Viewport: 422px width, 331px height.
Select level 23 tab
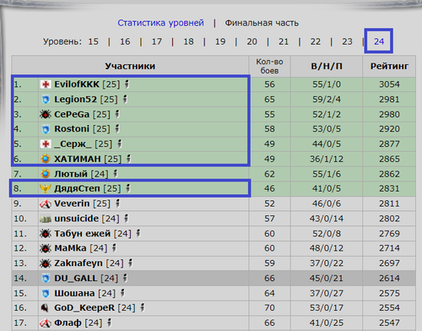347,41
